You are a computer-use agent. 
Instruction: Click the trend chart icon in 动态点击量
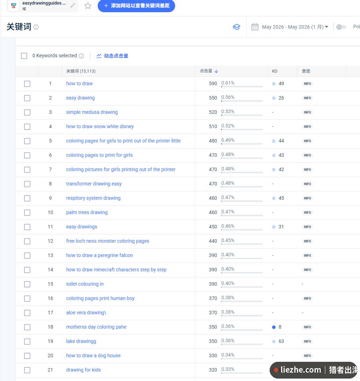tap(99, 56)
